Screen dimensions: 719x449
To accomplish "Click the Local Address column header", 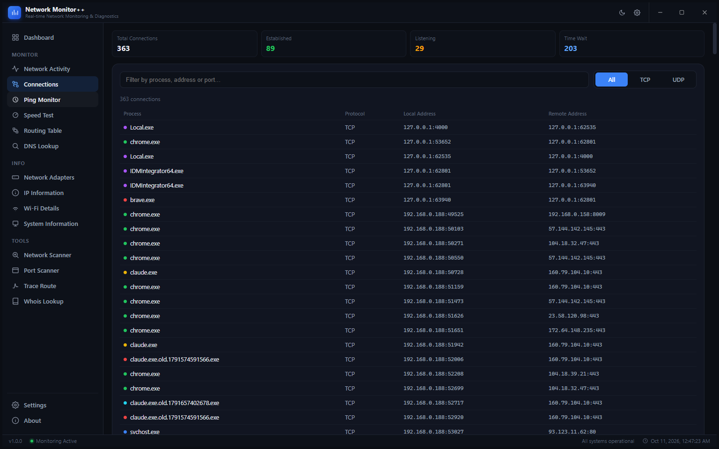I will click(x=419, y=114).
